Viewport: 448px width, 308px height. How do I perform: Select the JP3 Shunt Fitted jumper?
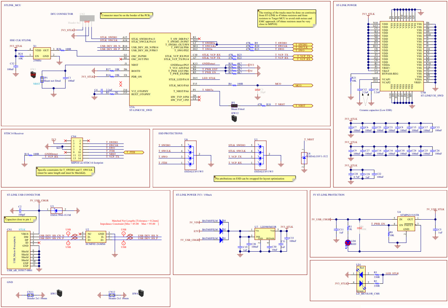click(234, 106)
